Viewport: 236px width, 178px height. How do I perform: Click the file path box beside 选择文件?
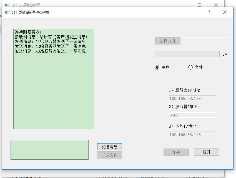pos(206,40)
